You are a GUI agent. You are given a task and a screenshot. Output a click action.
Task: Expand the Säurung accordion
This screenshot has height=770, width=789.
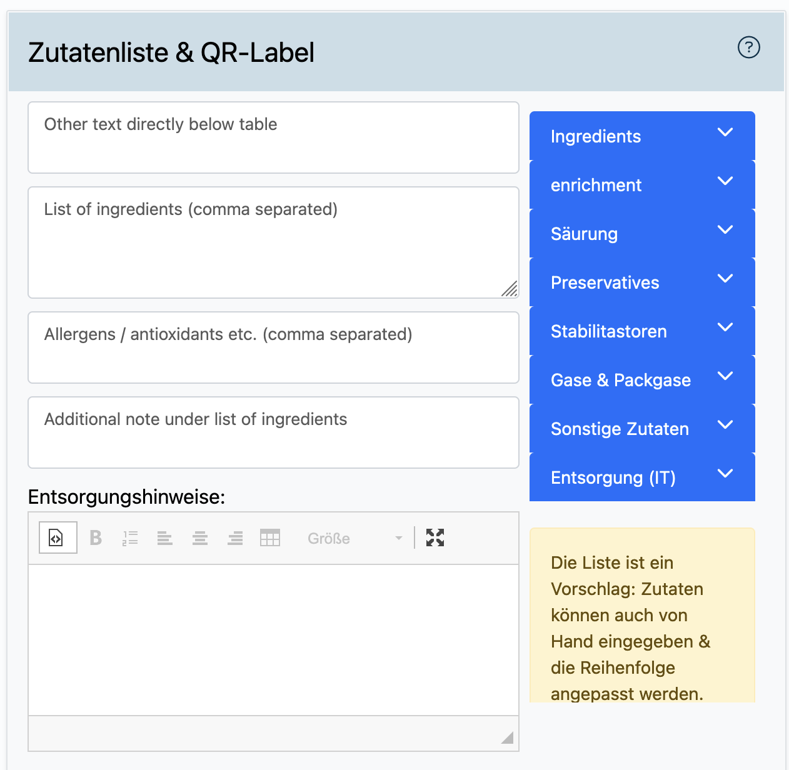(641, 234)
